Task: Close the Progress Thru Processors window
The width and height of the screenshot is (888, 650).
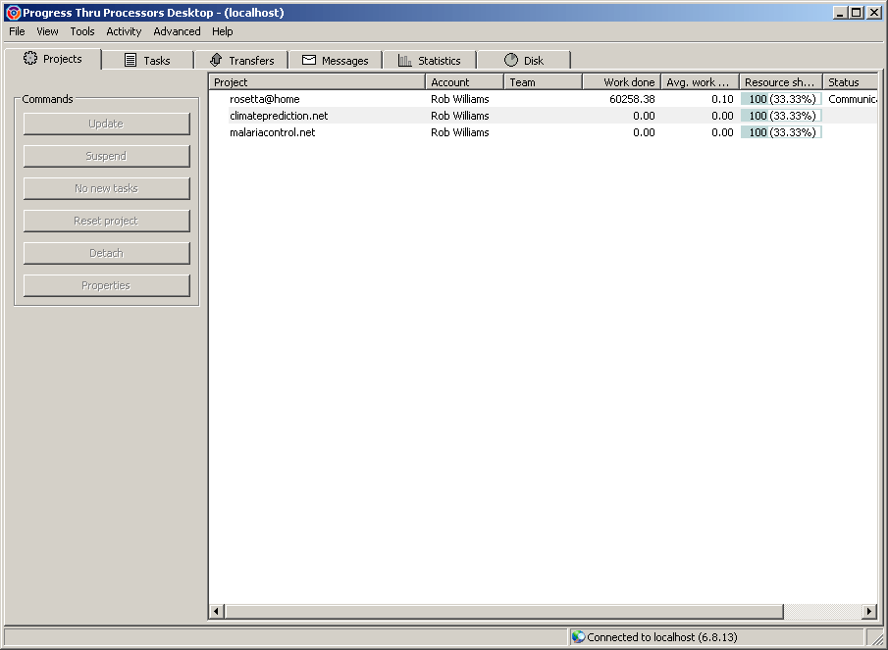Action: pos(874,13)
